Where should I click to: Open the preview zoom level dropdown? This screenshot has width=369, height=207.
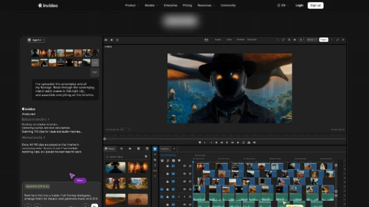pyautogui.click(x=125, y=129)
